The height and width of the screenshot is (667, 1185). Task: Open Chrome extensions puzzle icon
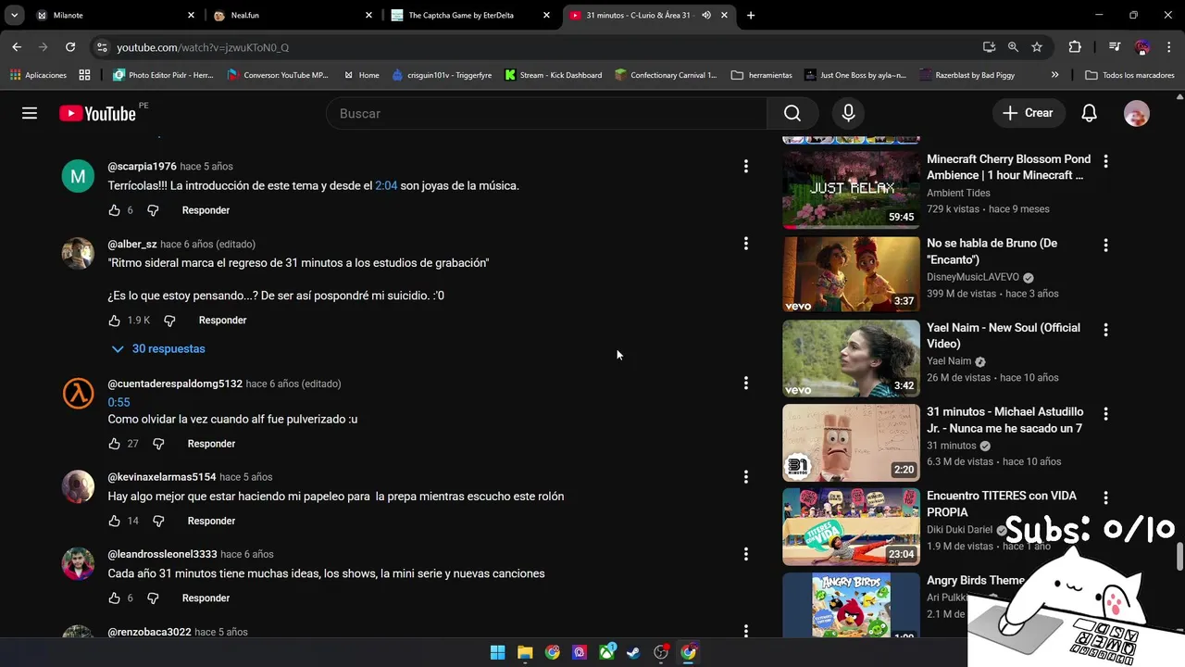1075,46
